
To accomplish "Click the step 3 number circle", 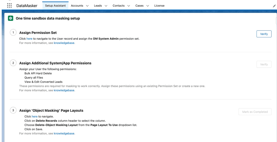I will click(x=13, y=110).
